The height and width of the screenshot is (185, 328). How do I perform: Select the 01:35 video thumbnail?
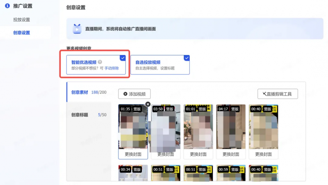(x=133, y=127)
